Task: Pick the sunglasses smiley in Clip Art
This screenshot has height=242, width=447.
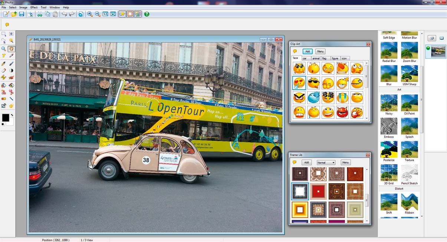Action: click(x=313, y=83)
